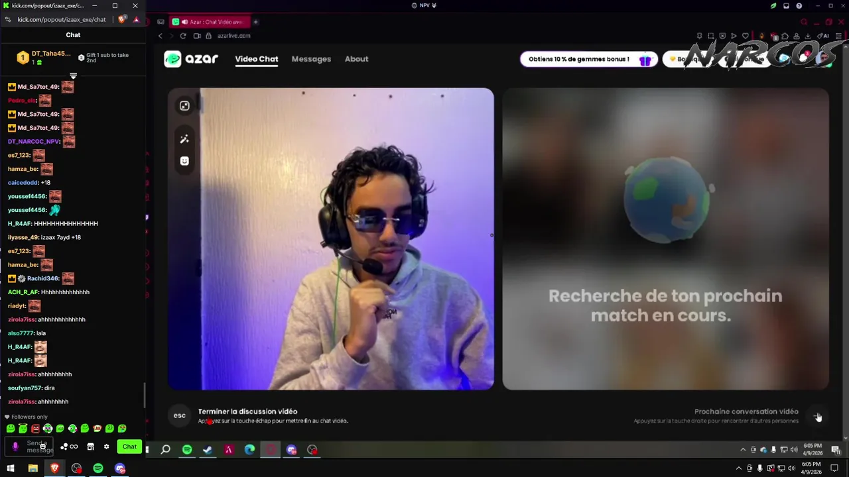Image resolution: width=849 pixels, height=477 pixels.
Task: Click the purple microphone icon in chat box
Action: coord(15,447)
